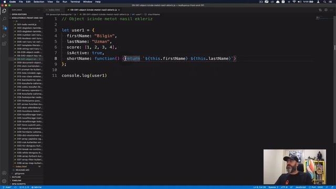The width and height of the screenshot is (336, 189).
Task: Click the tabnine status bar item
Action: [36, 187]
